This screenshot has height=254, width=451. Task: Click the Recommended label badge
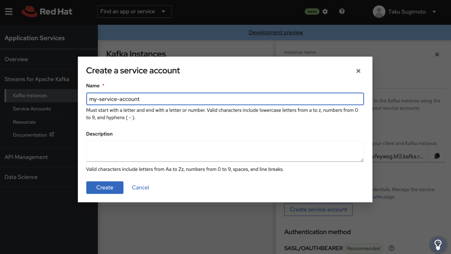click(363, 248)
